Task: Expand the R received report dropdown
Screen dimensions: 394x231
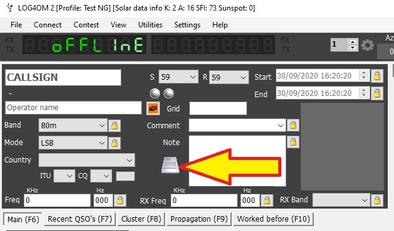Action: coord(243,77)
